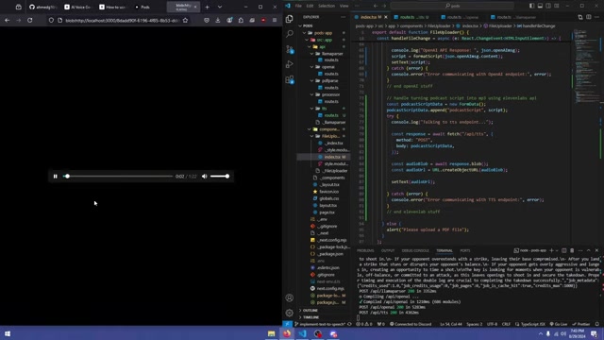Pause the audio playback
This screenshot has width=604, height=340.
point(55,177)
